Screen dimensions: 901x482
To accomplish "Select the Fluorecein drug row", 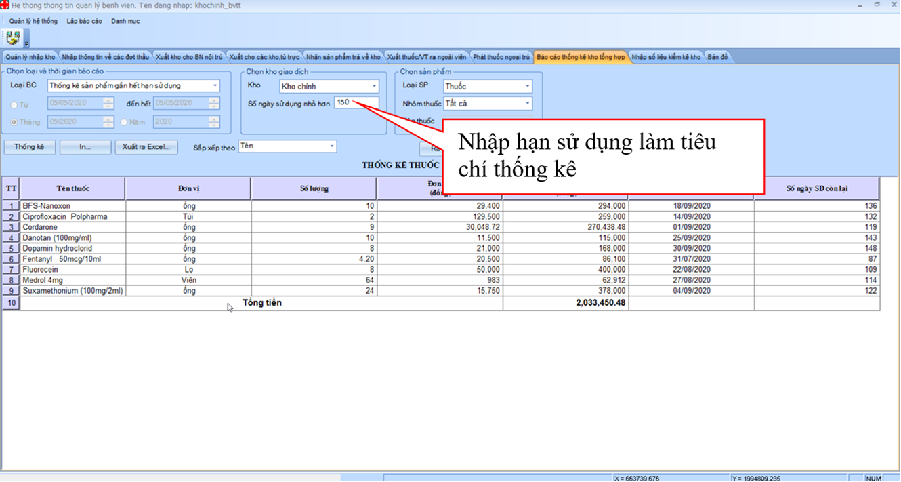I will (441, 270).
